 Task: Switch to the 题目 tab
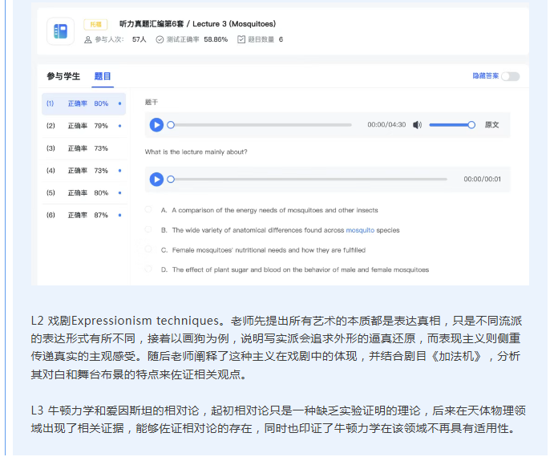tap(103, 76)
